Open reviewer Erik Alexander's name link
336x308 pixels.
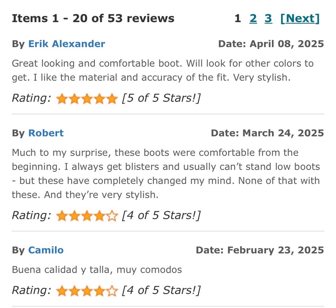coord(66,44)
